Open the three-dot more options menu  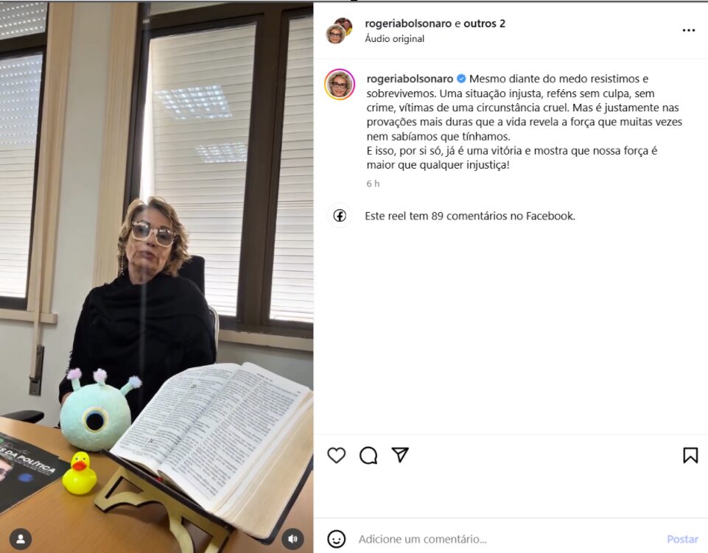click(689, 30)
